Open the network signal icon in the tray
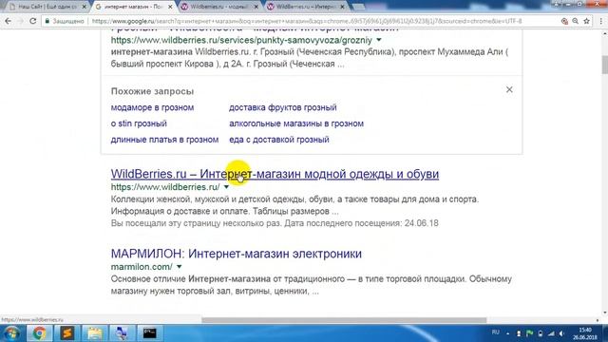This screenshot has height=342, width=608. click(x=551, y=333)
